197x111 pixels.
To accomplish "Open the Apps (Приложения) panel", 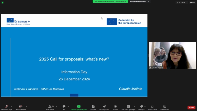I will point(152,107).
